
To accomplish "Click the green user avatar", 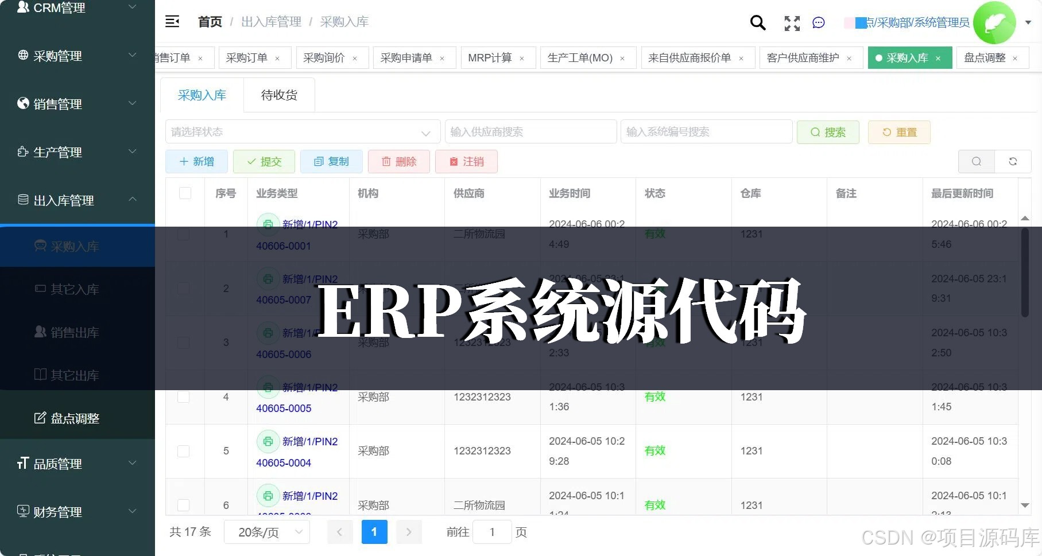I will point(994,23).
